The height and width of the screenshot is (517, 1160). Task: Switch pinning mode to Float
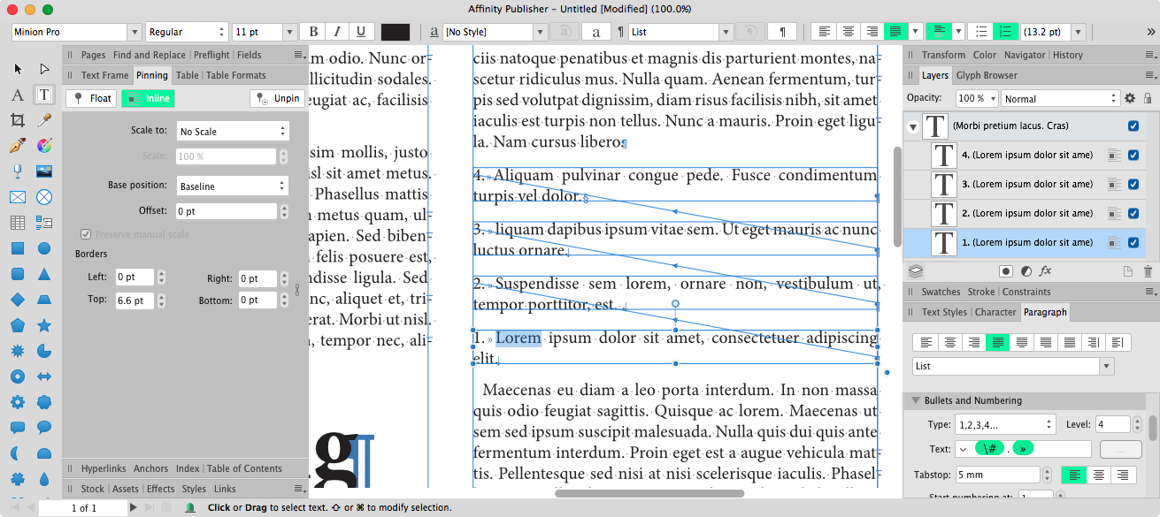pyautogui.click(x=92, y=98)
